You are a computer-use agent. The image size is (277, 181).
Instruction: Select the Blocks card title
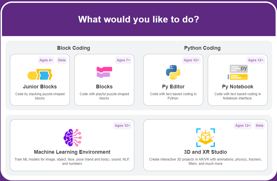pos(104,87)
